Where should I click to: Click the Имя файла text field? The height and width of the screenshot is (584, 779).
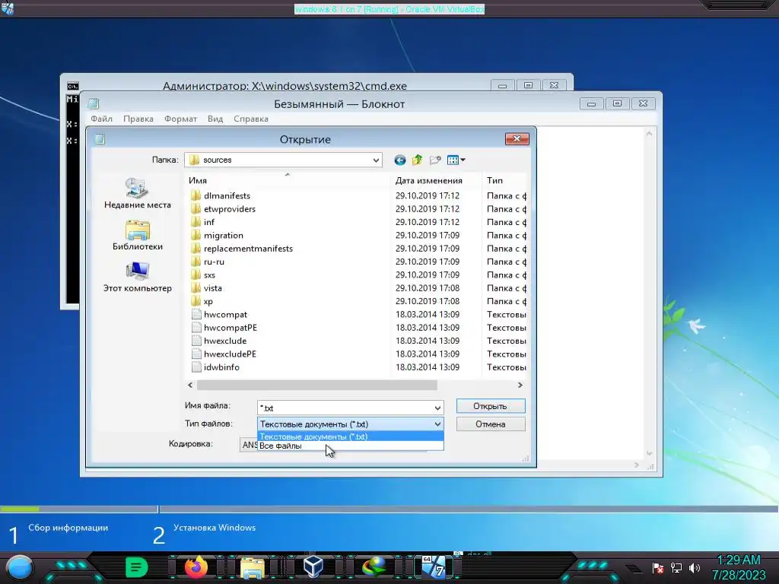pos(345,408)
